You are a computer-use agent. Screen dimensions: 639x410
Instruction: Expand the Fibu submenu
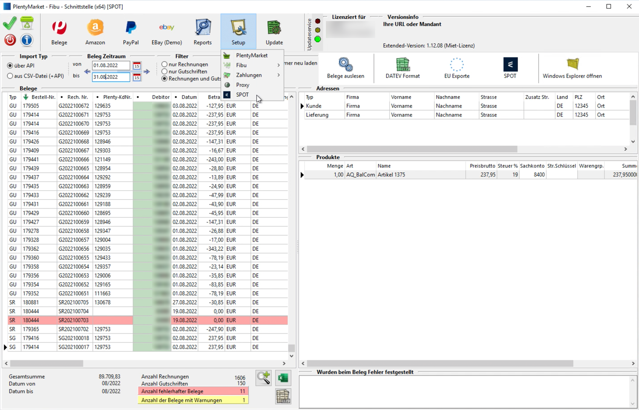pyautogui.click(x=252, y=65)
